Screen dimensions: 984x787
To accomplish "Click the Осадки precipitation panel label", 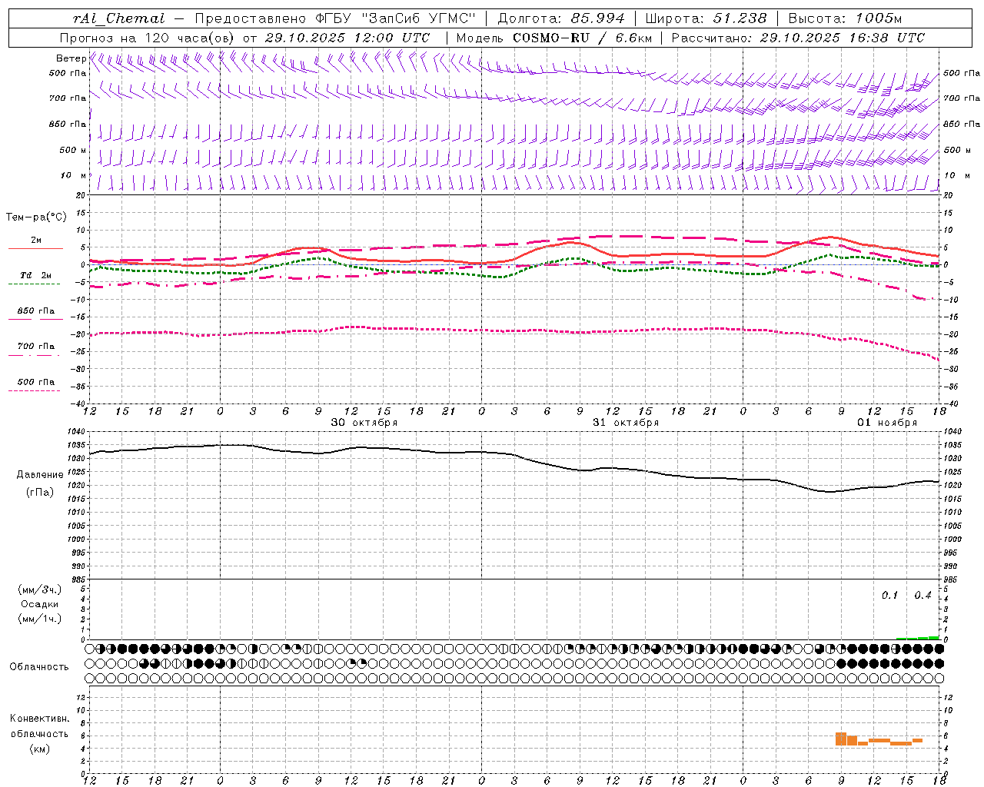I will (40, 604).
